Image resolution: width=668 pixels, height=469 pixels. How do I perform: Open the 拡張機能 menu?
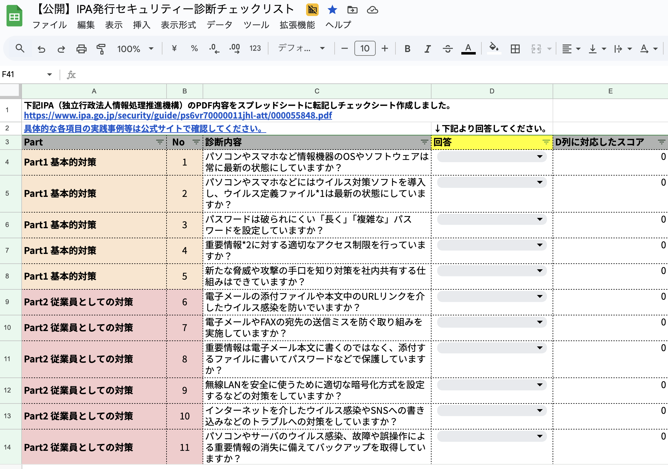297,25
